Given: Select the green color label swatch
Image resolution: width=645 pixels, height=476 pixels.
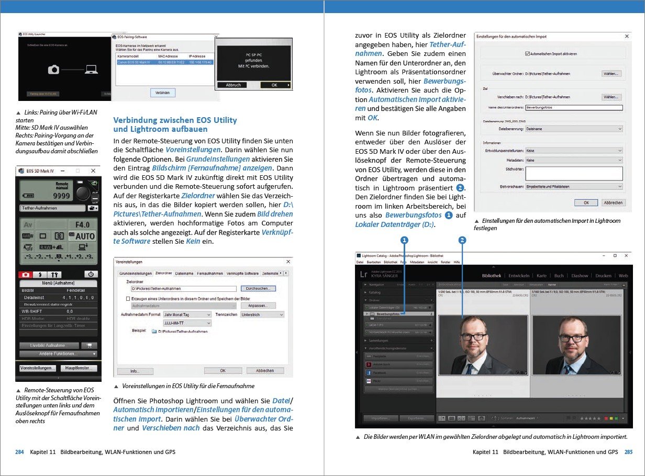Looking at the screenshot, I should 616,418.
